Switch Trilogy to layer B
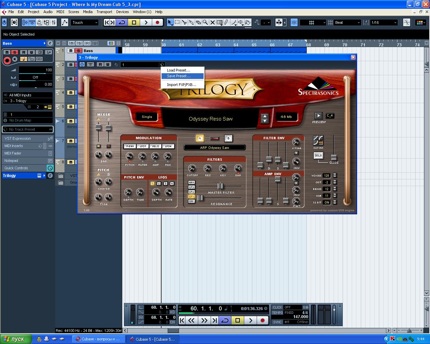Screen dimensions: 430x344 228,138
